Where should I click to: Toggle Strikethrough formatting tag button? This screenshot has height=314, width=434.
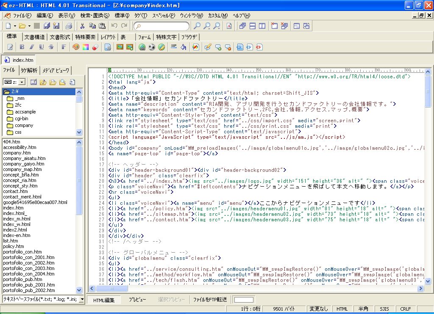(x=51, y=47)
